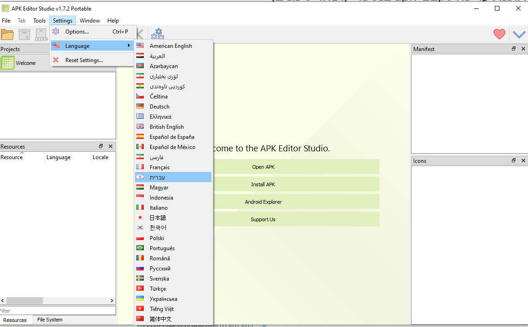Click the Resources panel Filter field
The height and width of the screenshot is (327, 528).
click(58, 311)
